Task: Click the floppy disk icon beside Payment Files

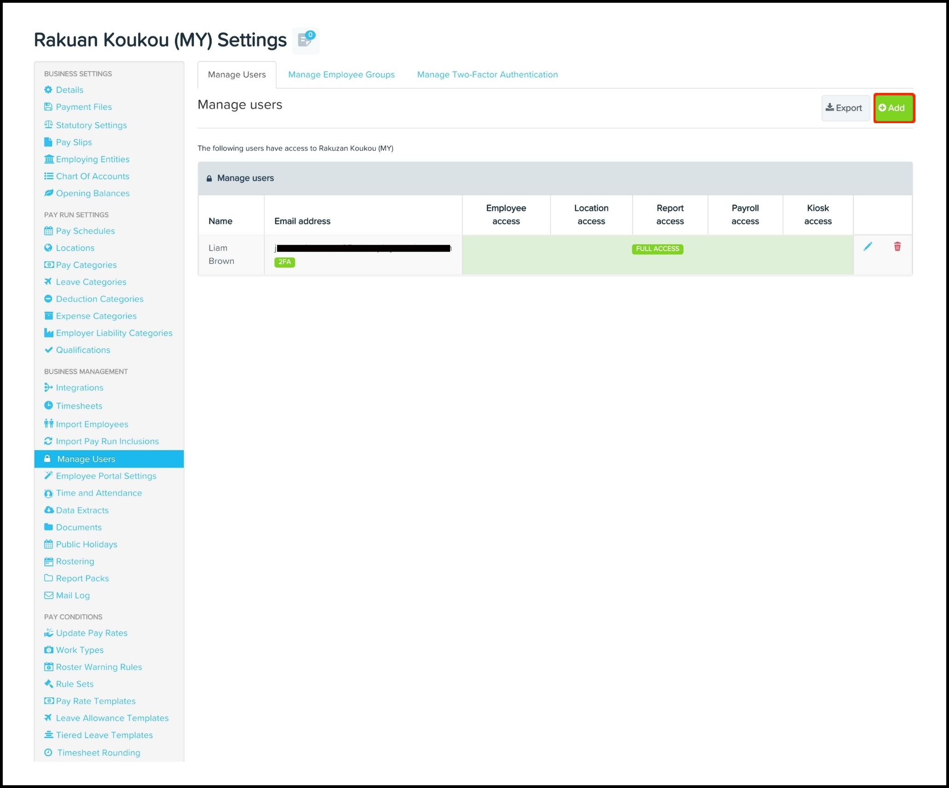Action: 48,107
